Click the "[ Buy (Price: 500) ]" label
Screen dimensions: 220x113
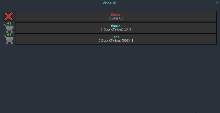point(116,40)
